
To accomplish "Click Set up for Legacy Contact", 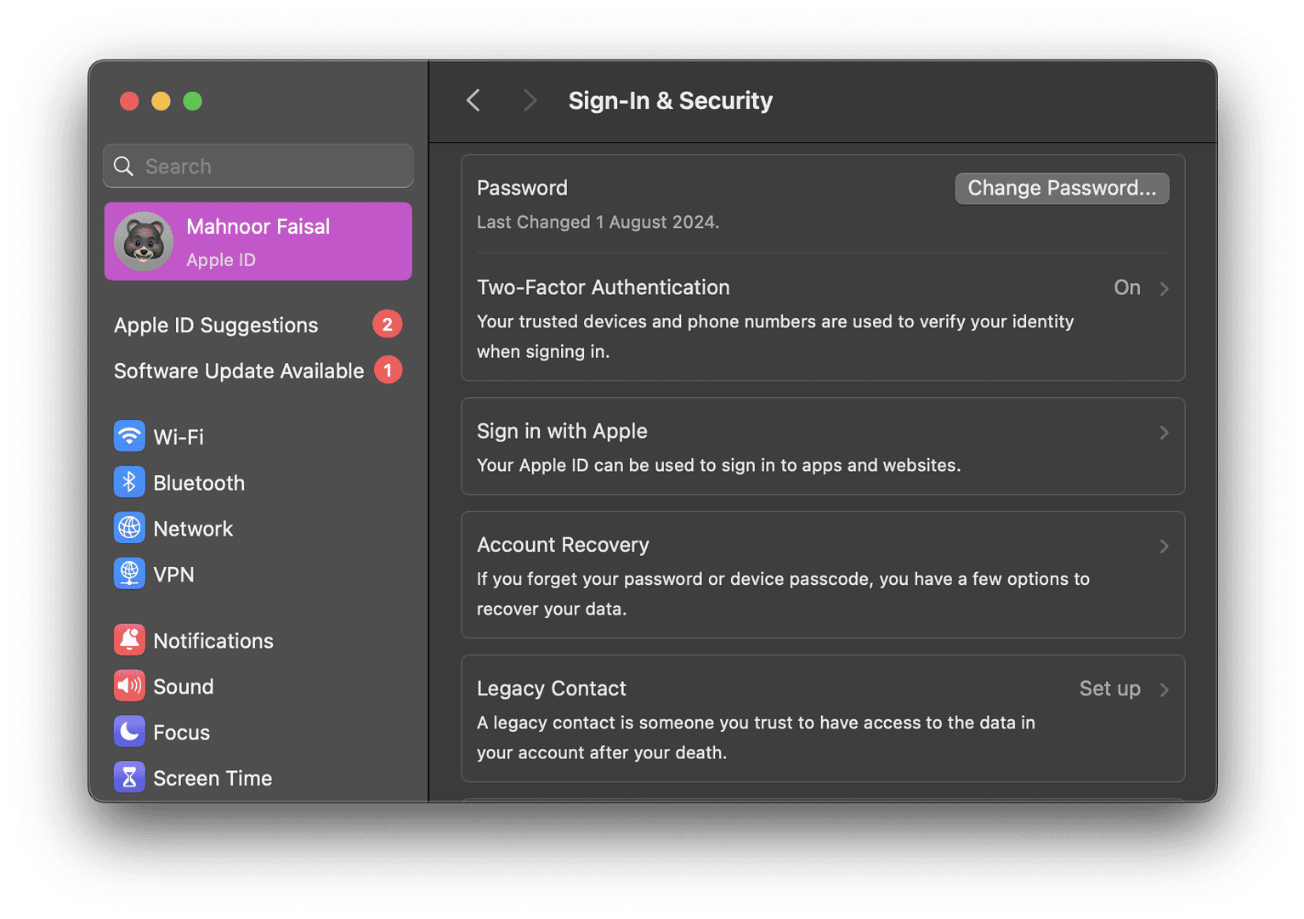I will [x=1109, y=689].
